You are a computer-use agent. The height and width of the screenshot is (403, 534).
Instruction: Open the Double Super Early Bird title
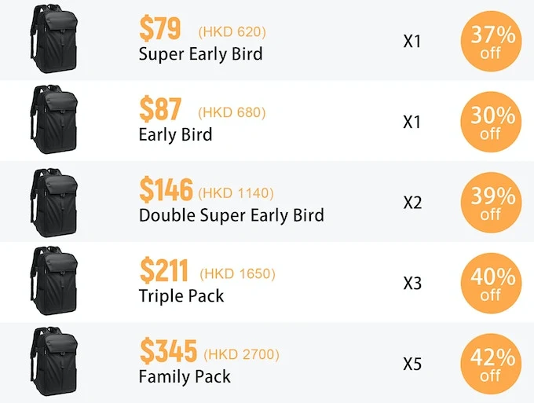[x=231, y=215]
